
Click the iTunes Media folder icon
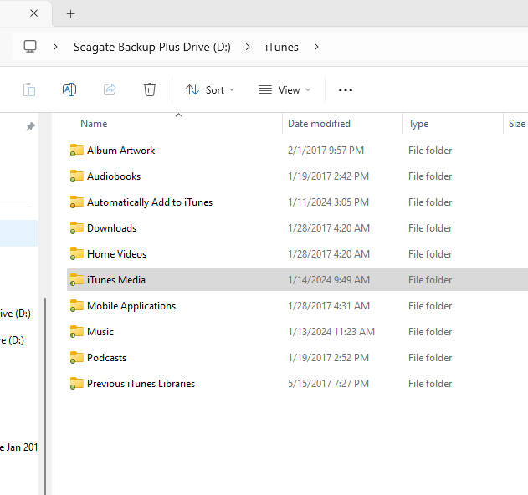(x=76, y=279)
